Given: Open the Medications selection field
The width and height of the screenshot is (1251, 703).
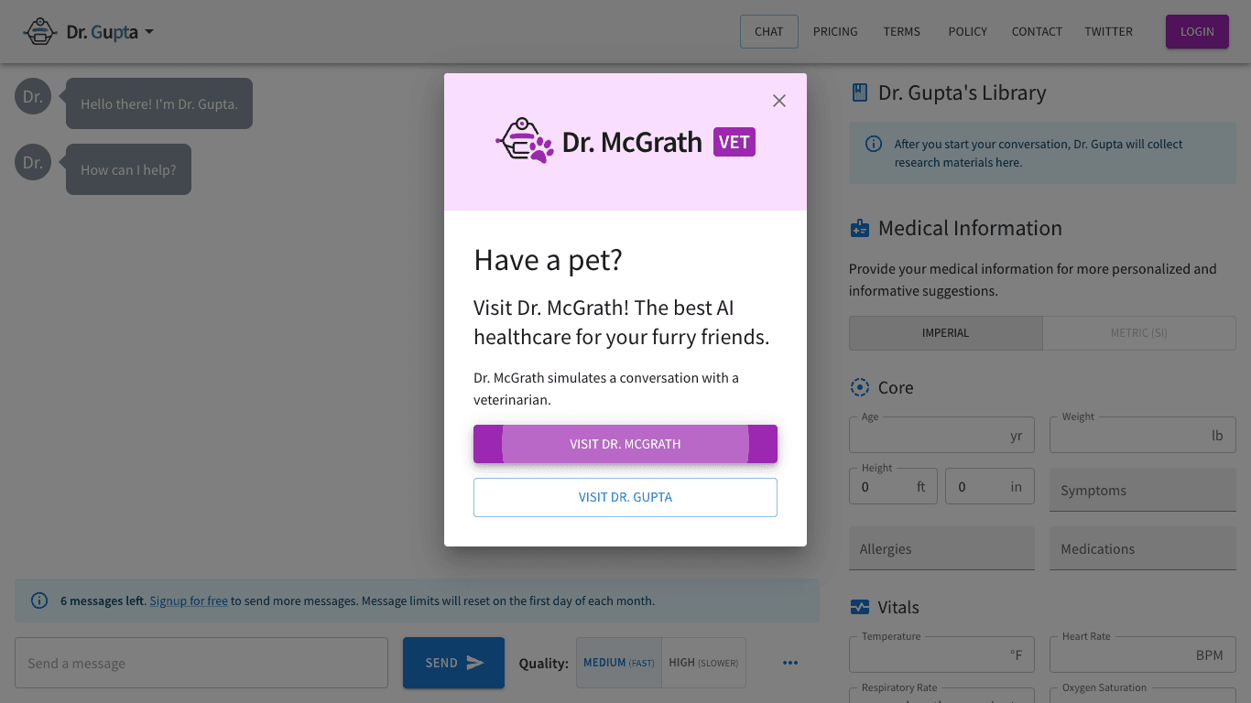Looking at the screenshot, I should pyautogui.click(x=1142, y=549).
